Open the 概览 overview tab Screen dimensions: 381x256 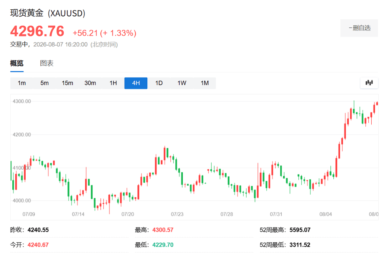click(17, 63)
